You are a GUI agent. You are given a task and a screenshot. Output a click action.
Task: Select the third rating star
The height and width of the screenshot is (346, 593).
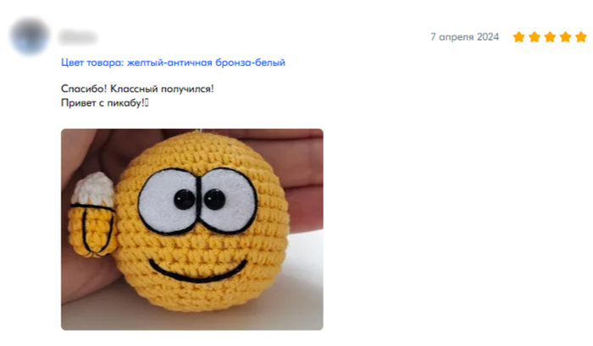pyautogui.click(x=550, y=37)
